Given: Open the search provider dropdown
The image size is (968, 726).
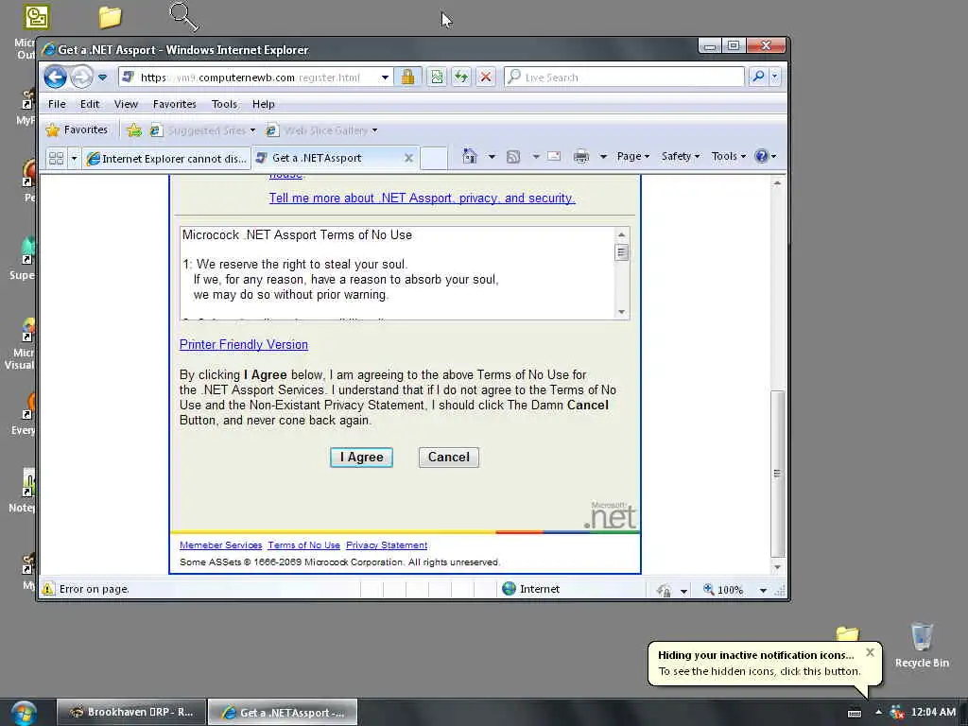Looking at the screenshot, I should click(775, 78).
